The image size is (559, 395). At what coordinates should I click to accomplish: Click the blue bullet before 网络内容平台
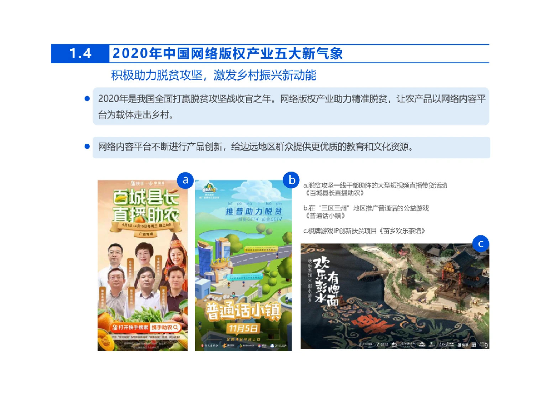[x=87, y=147]
